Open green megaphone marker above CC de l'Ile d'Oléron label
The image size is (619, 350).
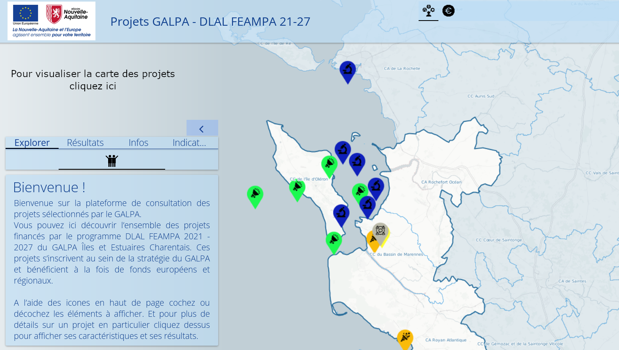point(329,166)
